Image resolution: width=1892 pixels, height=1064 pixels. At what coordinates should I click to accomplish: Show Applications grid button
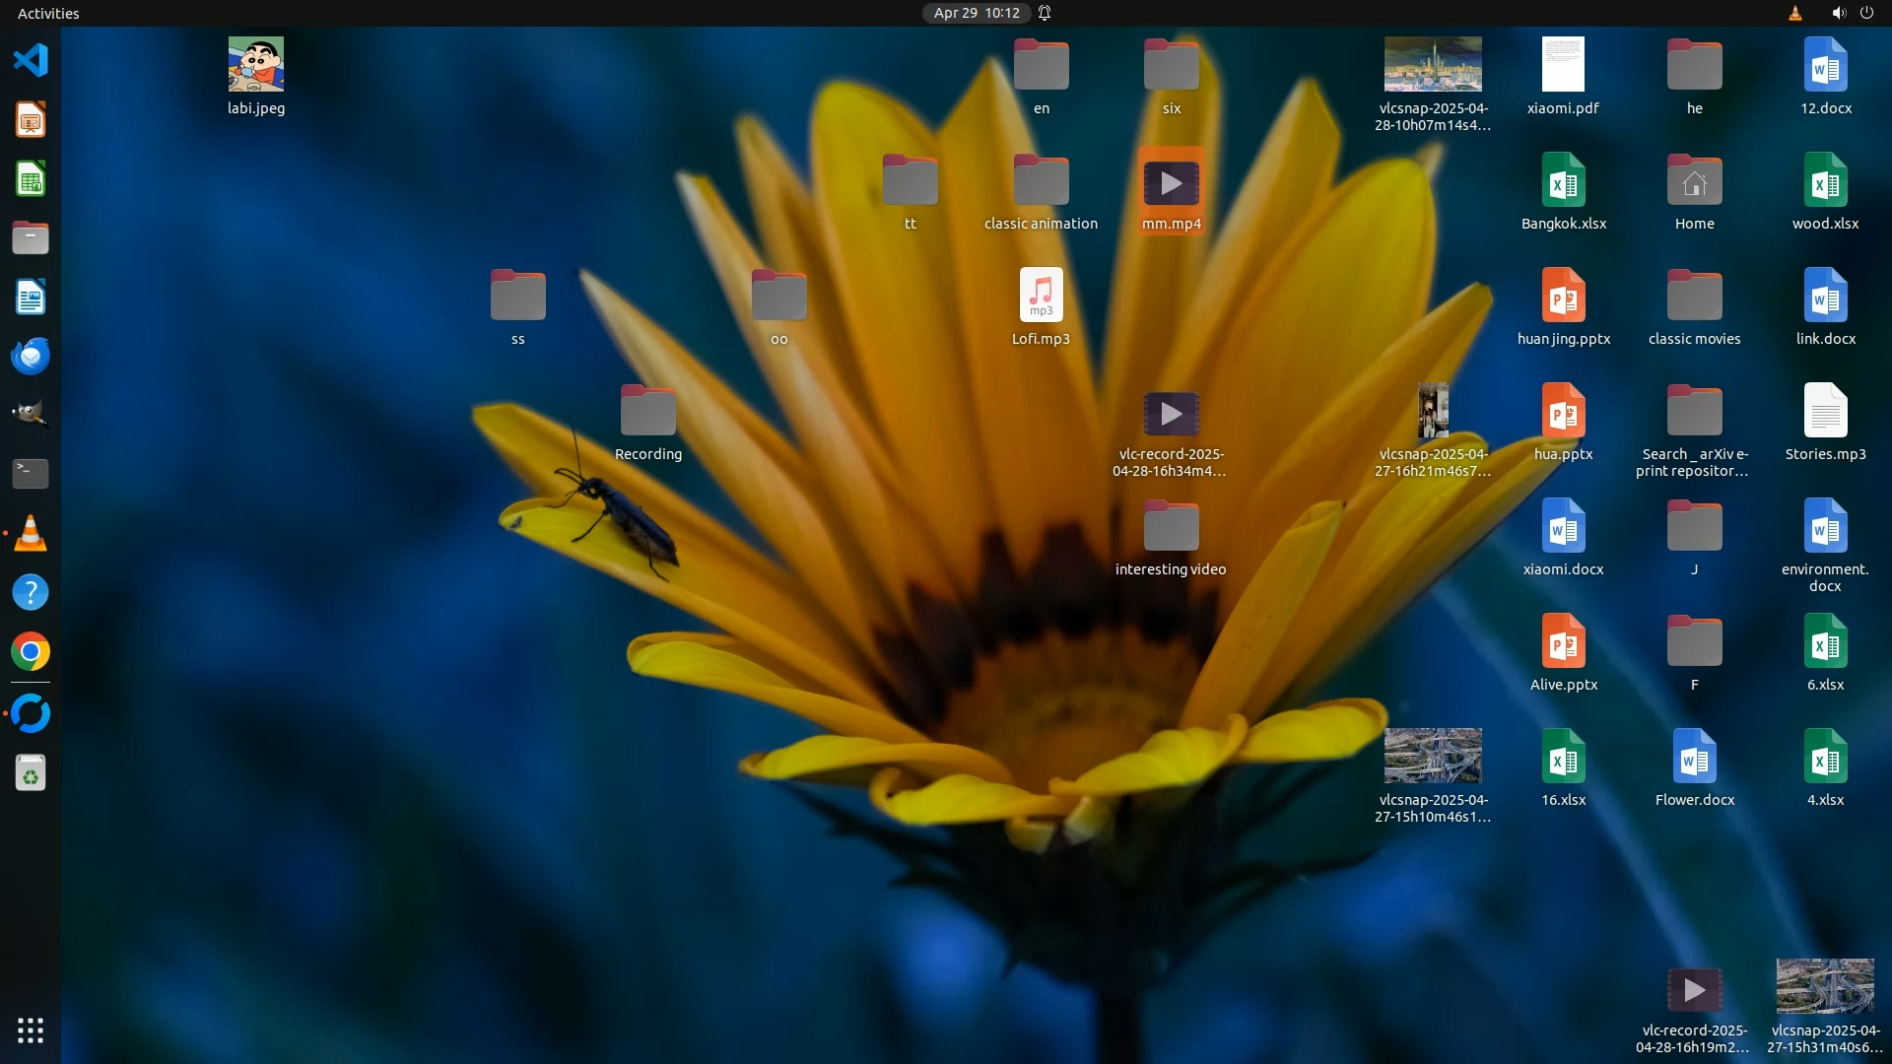coord(31,1031)
